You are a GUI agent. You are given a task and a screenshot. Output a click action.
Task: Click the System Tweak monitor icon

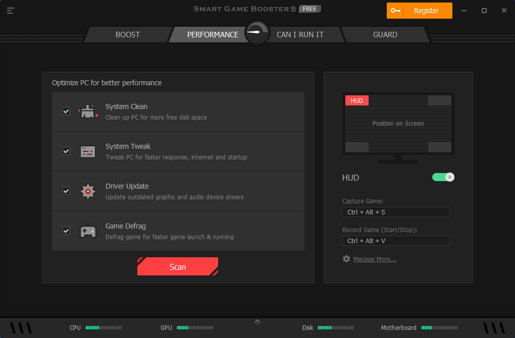[x=88, y=151]
